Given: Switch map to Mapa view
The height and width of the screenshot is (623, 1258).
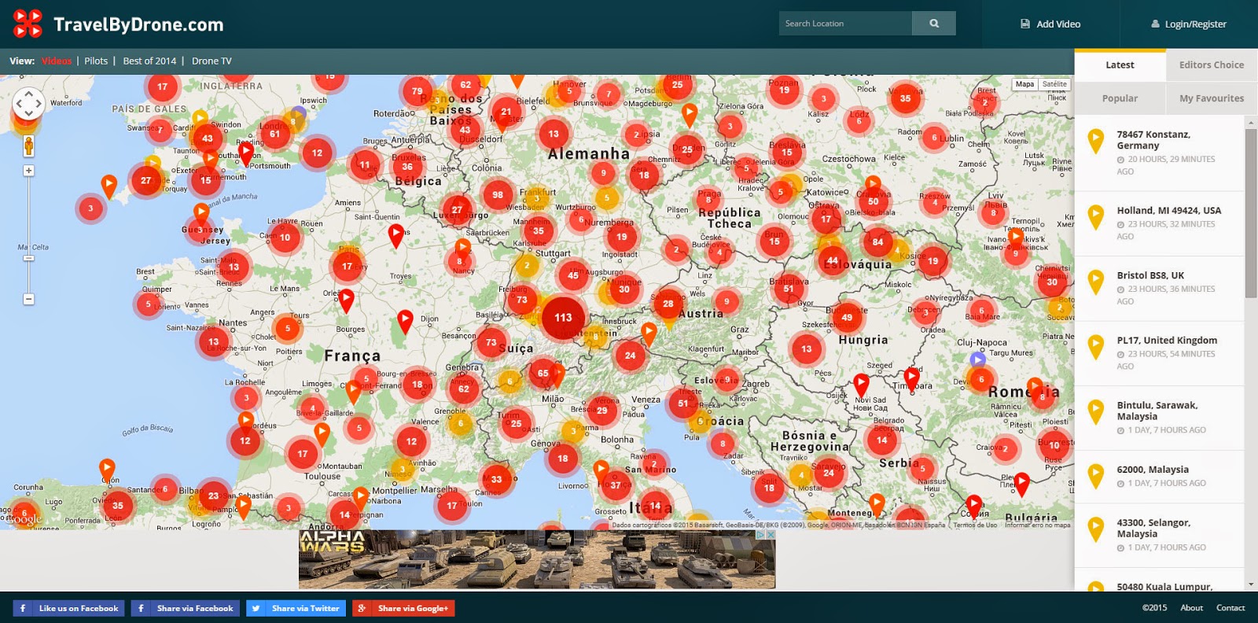Looking at the screenshot, I should pyautogui.click(x=1024, y=84).
